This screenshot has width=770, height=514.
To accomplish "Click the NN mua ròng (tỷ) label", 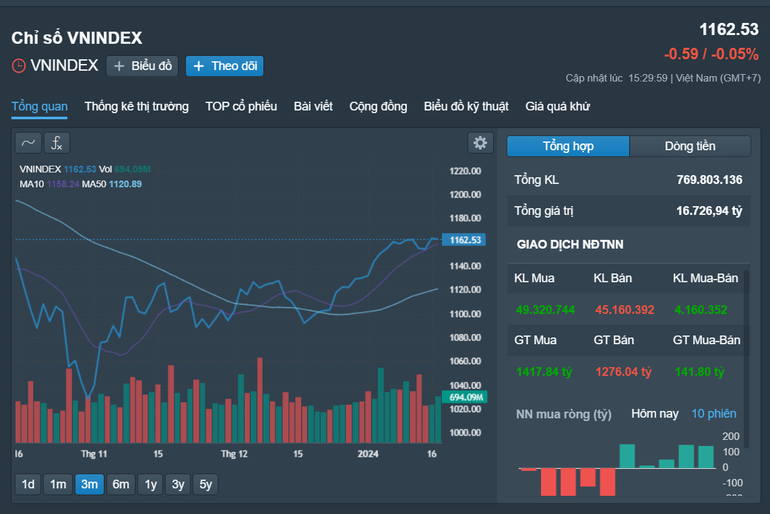I will click(564, 414).
